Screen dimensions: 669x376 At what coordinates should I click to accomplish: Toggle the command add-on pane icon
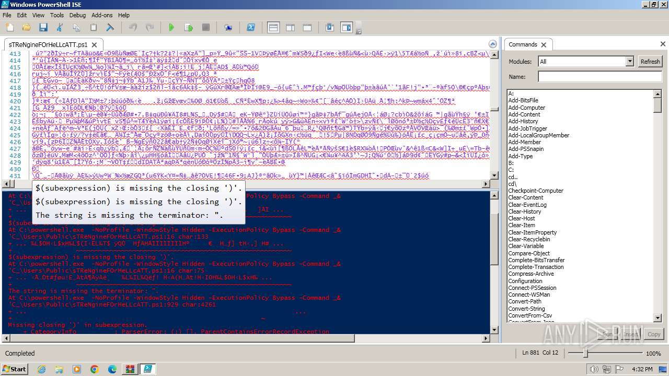point(347,27)
